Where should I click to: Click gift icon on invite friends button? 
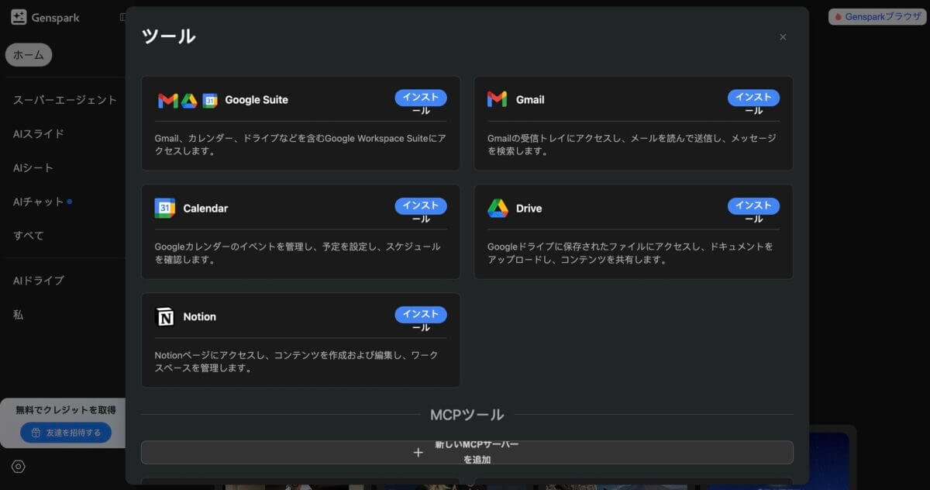[36, 433]
